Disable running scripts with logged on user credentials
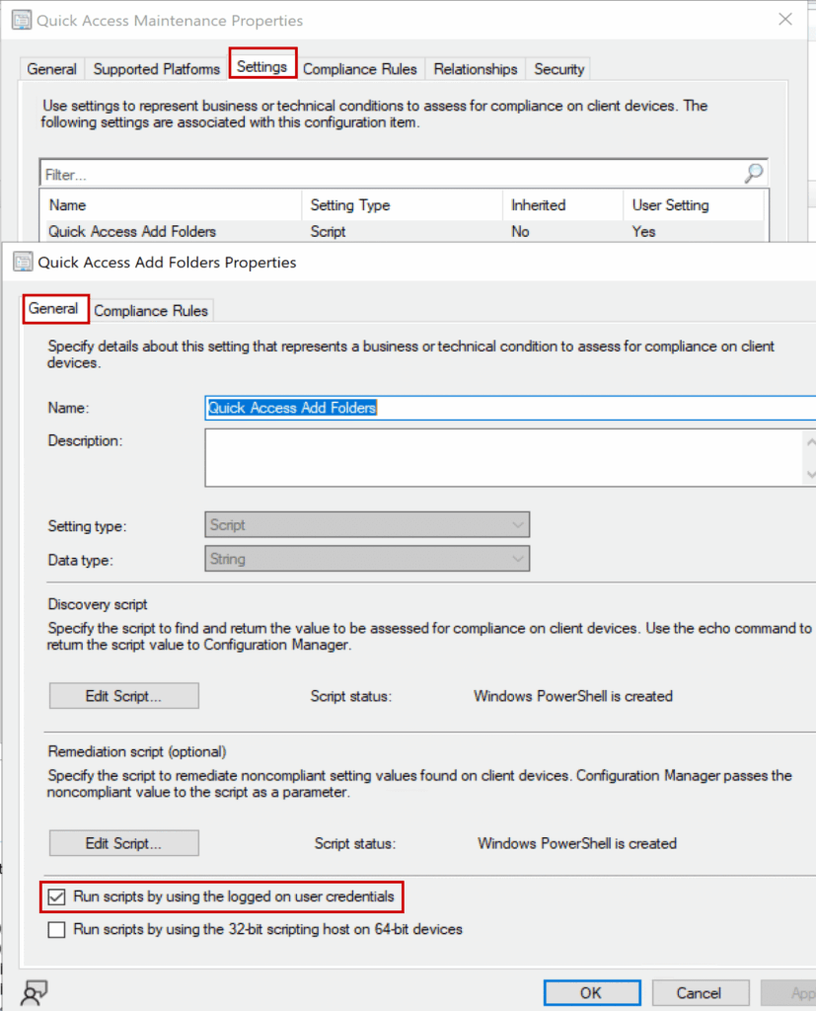This screenshot has height=1011, width=816. point(56,897)
